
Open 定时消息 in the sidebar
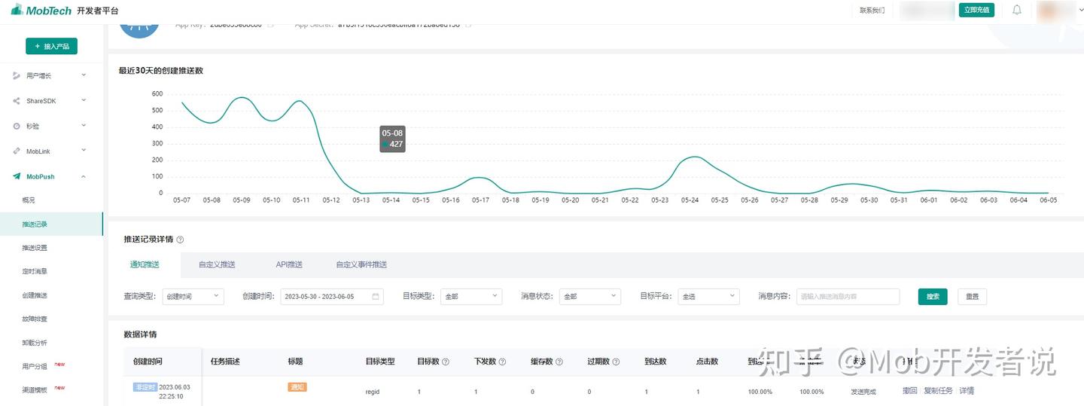click(x=35, y=271)
